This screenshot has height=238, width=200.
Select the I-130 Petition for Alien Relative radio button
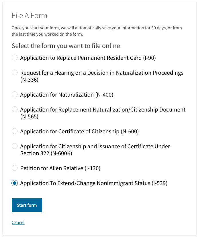point(15,168)
